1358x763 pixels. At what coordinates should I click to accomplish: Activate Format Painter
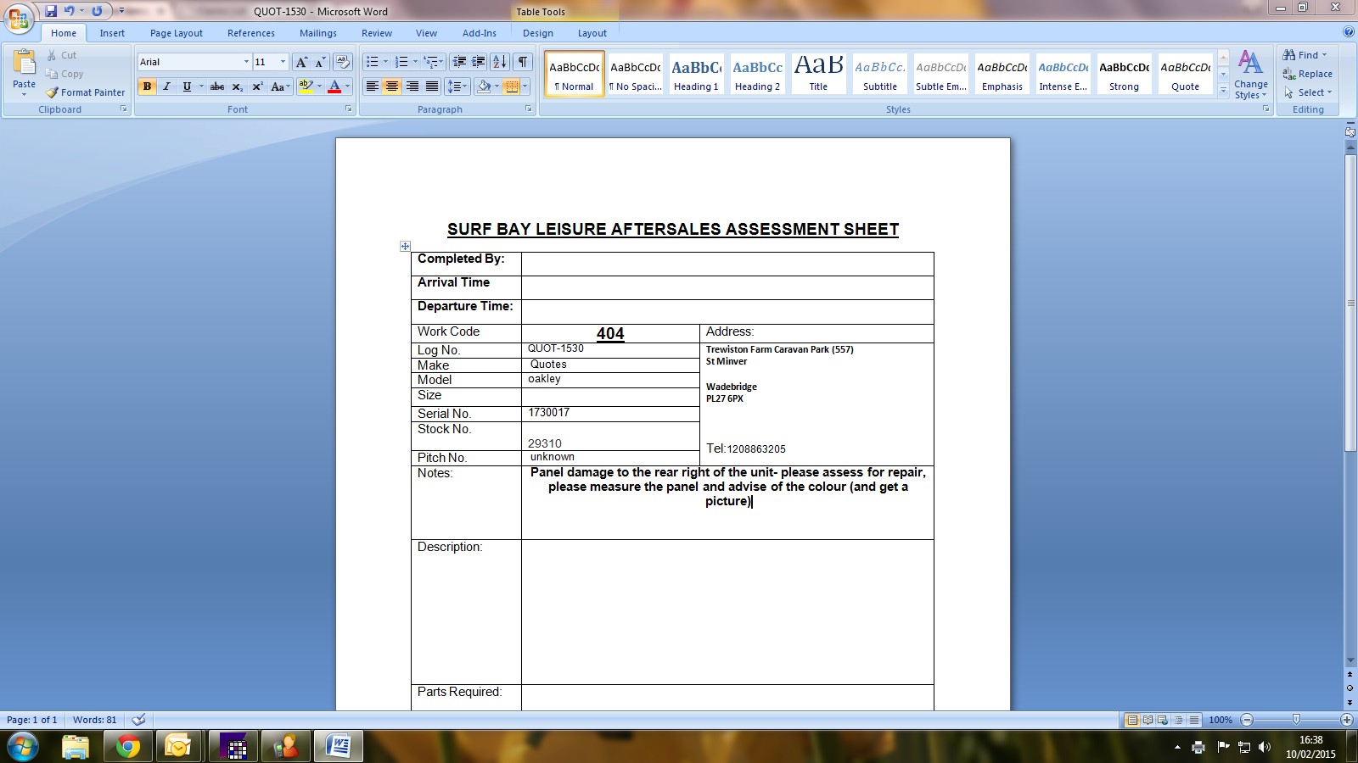tap(85, 92)
